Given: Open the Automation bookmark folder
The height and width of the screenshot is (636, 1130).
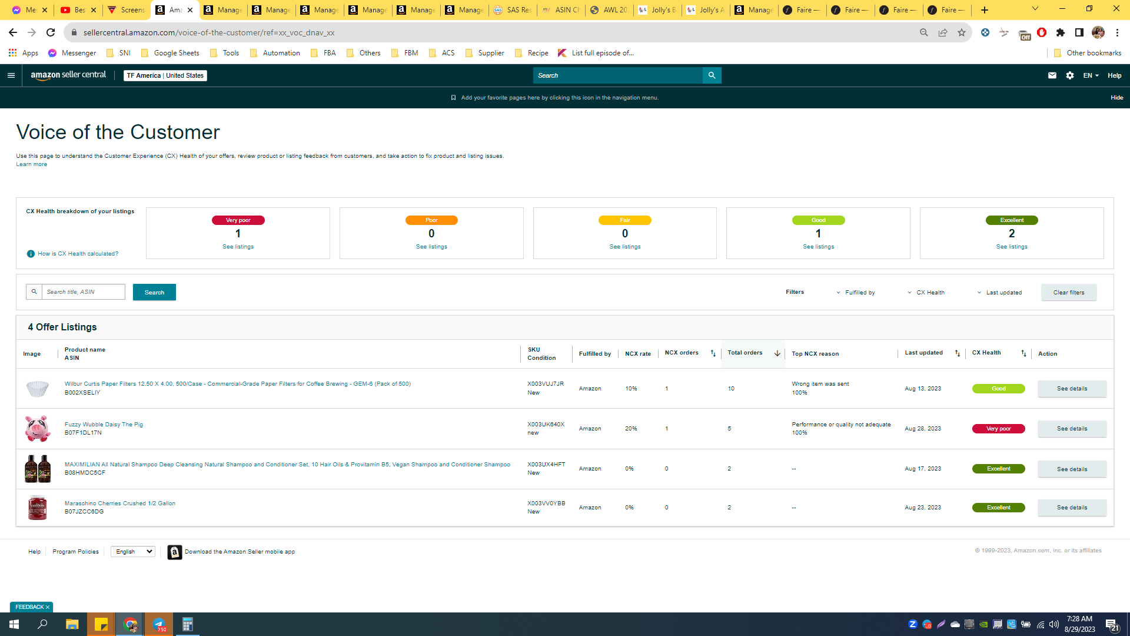Looking at the screenshot, I should pyautogui.click(x=275, y=53).
